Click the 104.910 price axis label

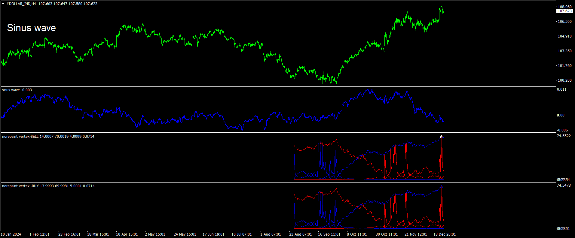coord(565,36)
